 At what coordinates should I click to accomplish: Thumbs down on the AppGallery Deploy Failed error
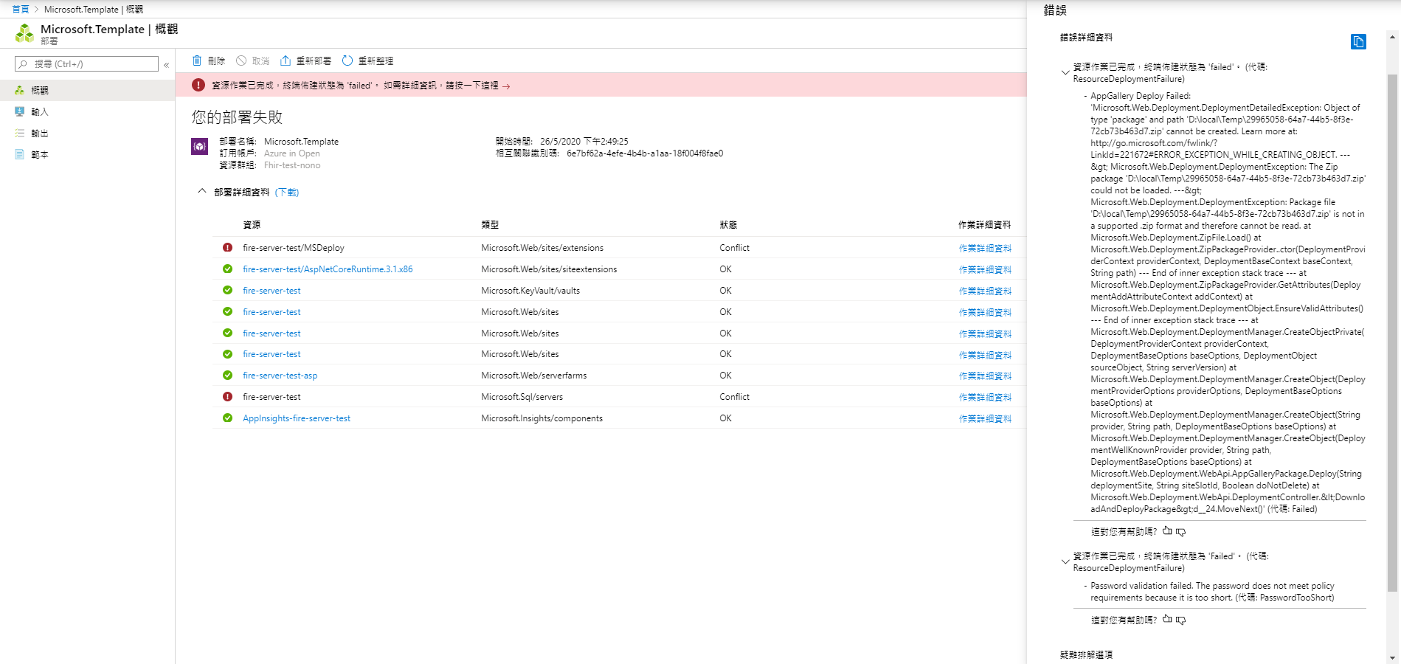[x=1181, y=532]
